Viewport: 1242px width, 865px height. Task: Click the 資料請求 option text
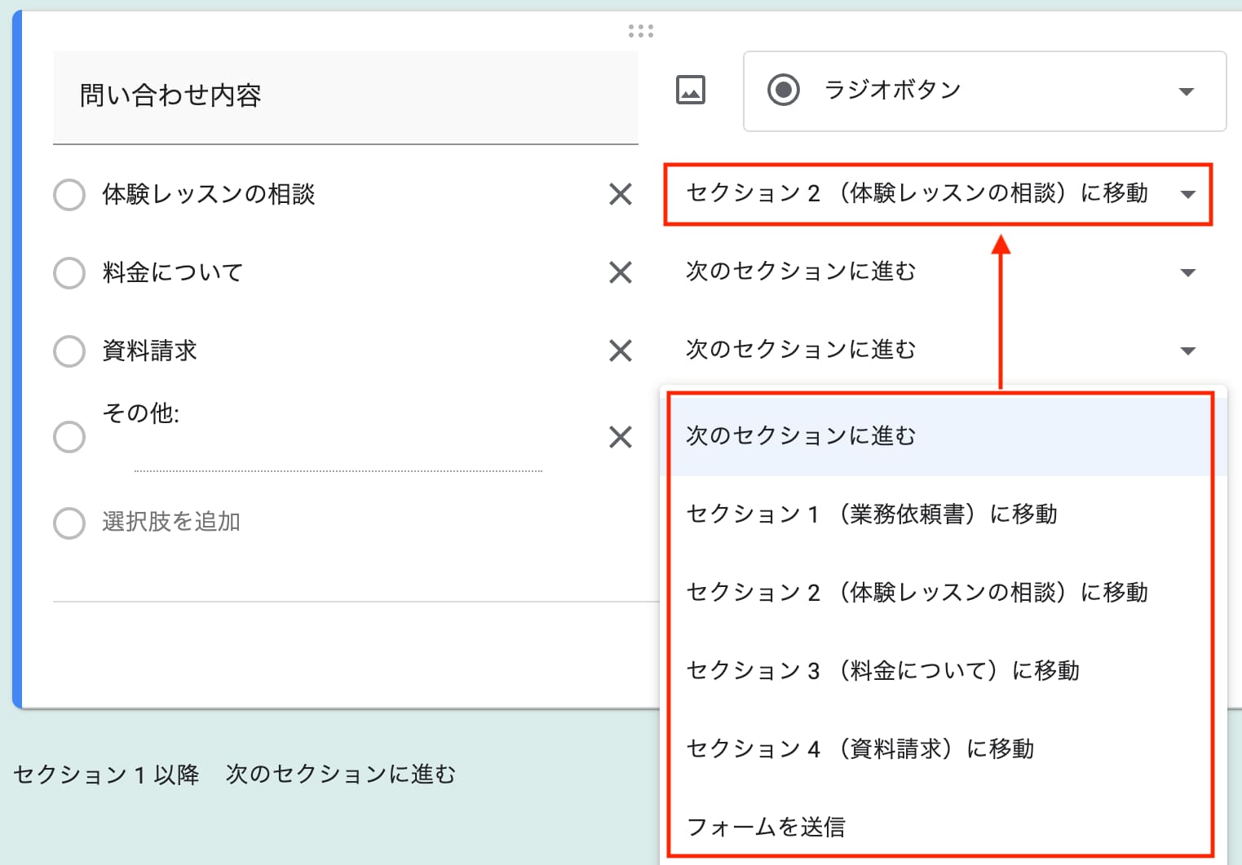pyautogui.click(x=150, y=351)
